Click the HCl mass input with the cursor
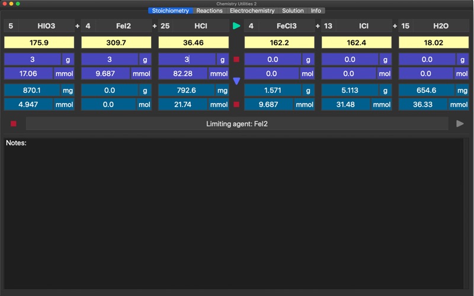The width and height of the screenshot is (474, 296). (187, 60)
